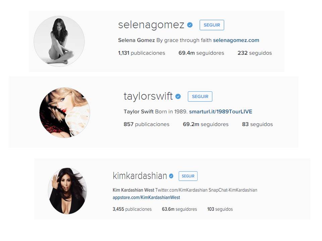
Task: Follow kimkardashian with the SEGUIR button
Action: (x=188, y=176)
